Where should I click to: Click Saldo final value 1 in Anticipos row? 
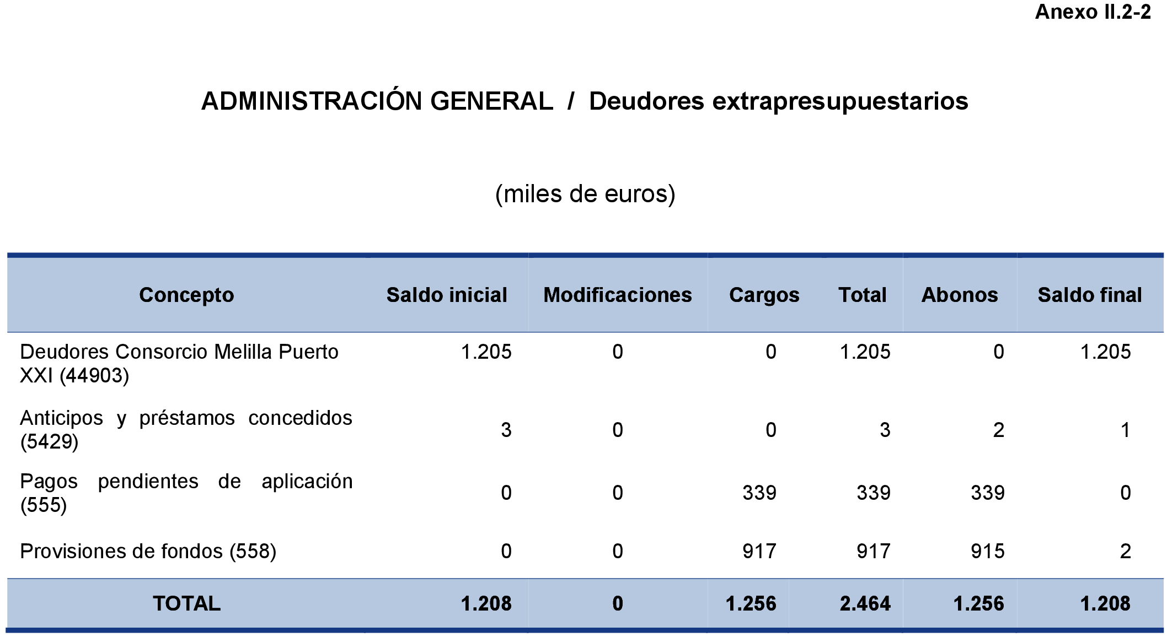pyautogui.click(x=1126, y=430)
